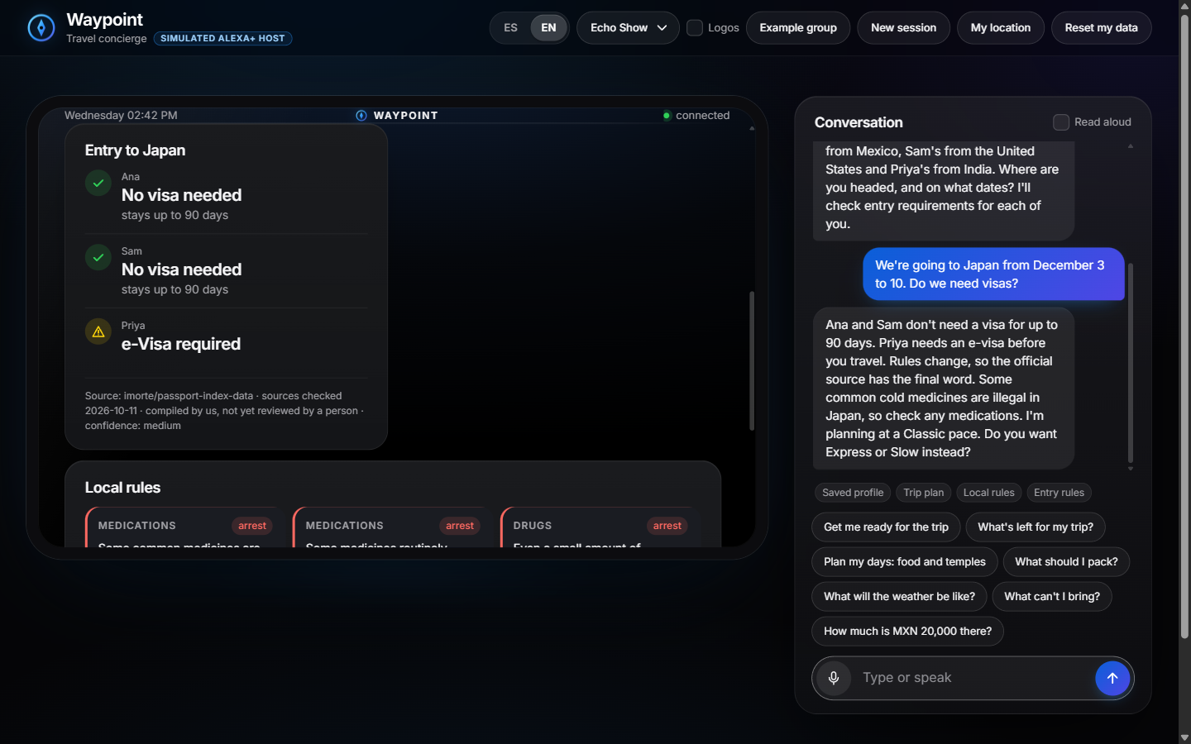This screenshot has height=744, width=1191.
Task: Select 'What can't I bring?' suggestion
Action: (1052, 597)
